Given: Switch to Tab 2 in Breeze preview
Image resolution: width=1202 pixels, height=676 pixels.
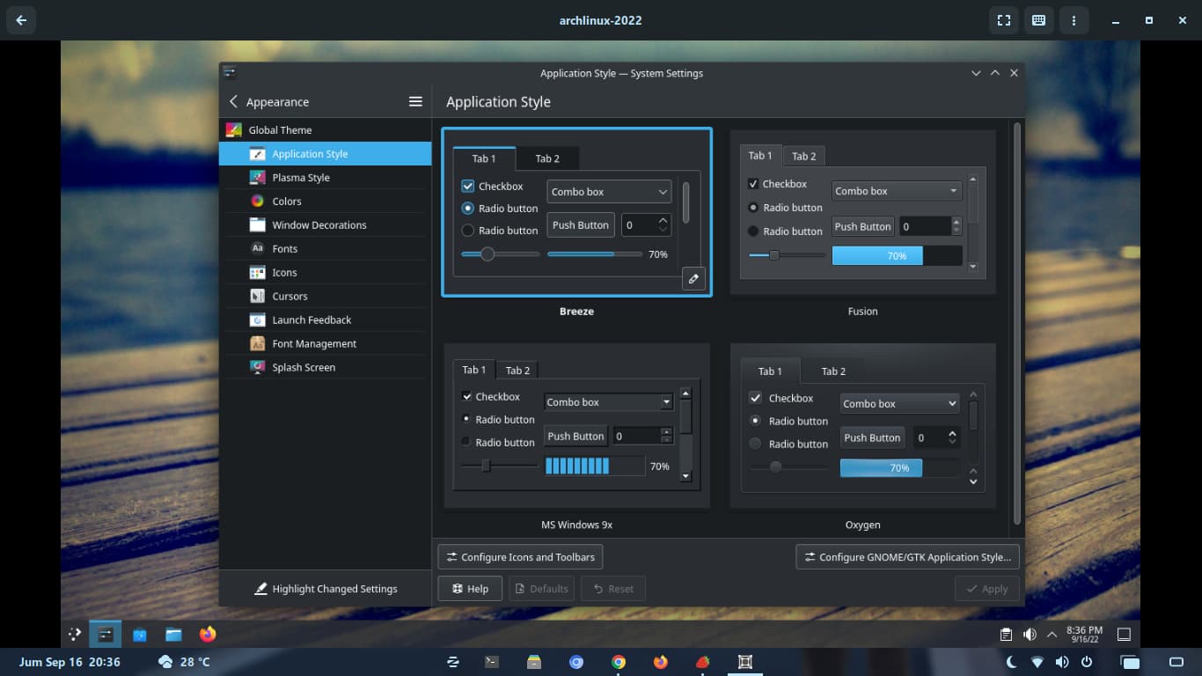Looking at the screenshot, I should pyautogui.click(x=547, y=158).
